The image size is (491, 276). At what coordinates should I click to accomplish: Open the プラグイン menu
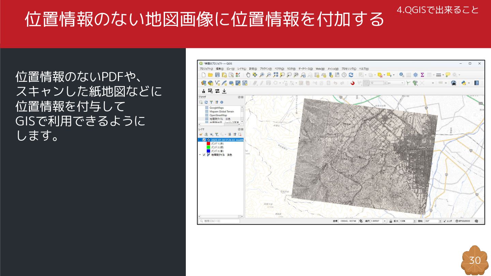click(266, 69)
